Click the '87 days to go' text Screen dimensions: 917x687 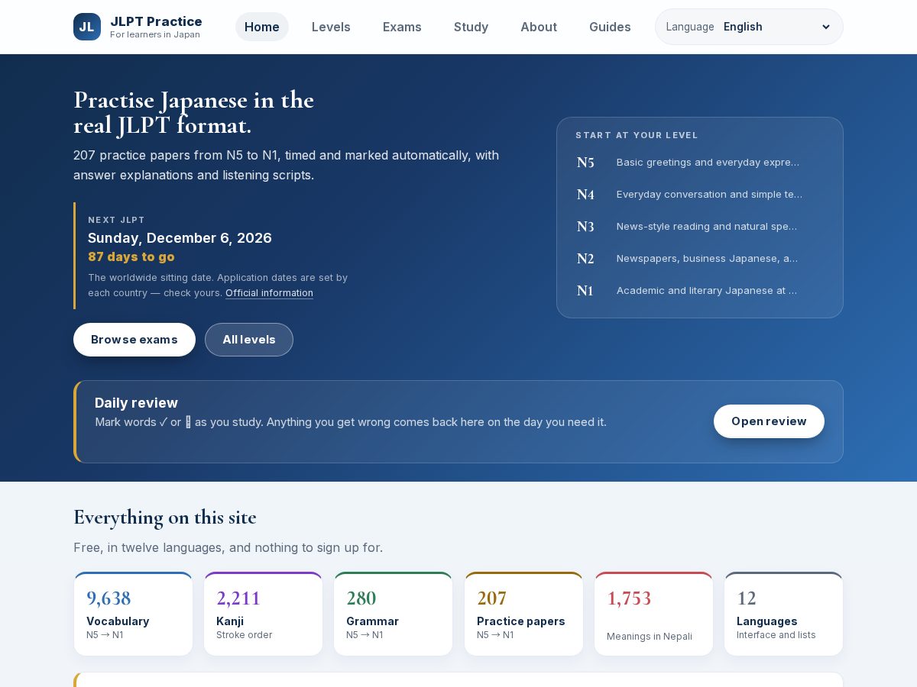coord(131,257)
